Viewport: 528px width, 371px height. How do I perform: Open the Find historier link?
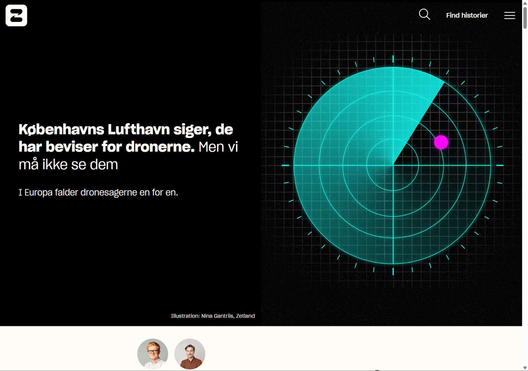point(467,15)
